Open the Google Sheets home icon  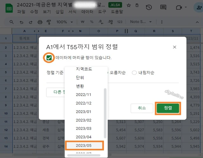click(x=9, y=8)
